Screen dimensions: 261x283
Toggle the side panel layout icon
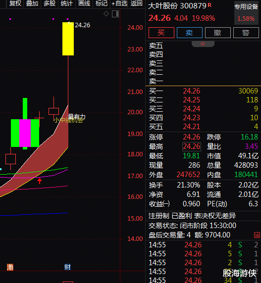pyautogui.click(x=115, y=14)
